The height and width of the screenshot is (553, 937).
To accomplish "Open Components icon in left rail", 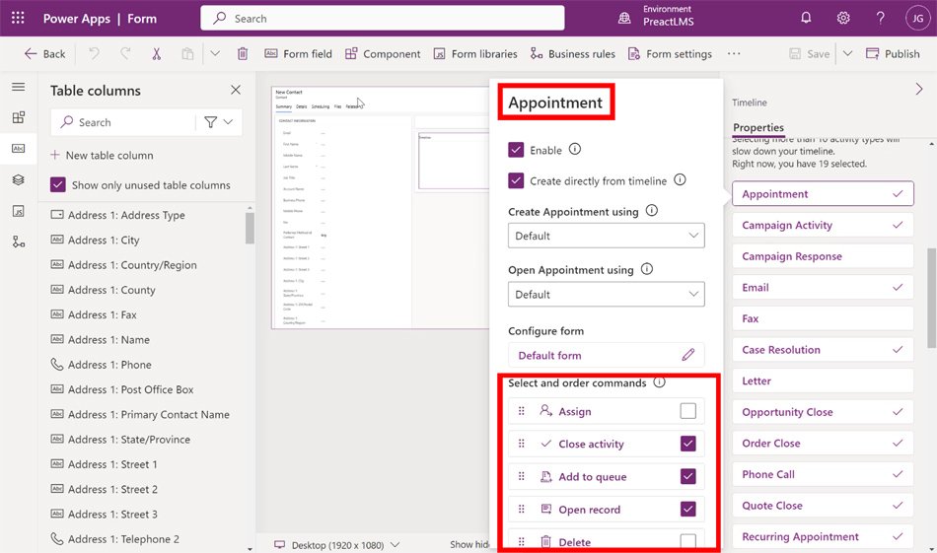I will [x=19, y=117].
